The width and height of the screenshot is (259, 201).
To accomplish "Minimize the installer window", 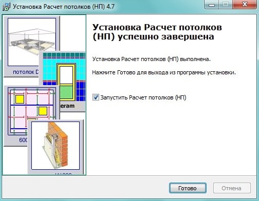I will pos(212,5).
